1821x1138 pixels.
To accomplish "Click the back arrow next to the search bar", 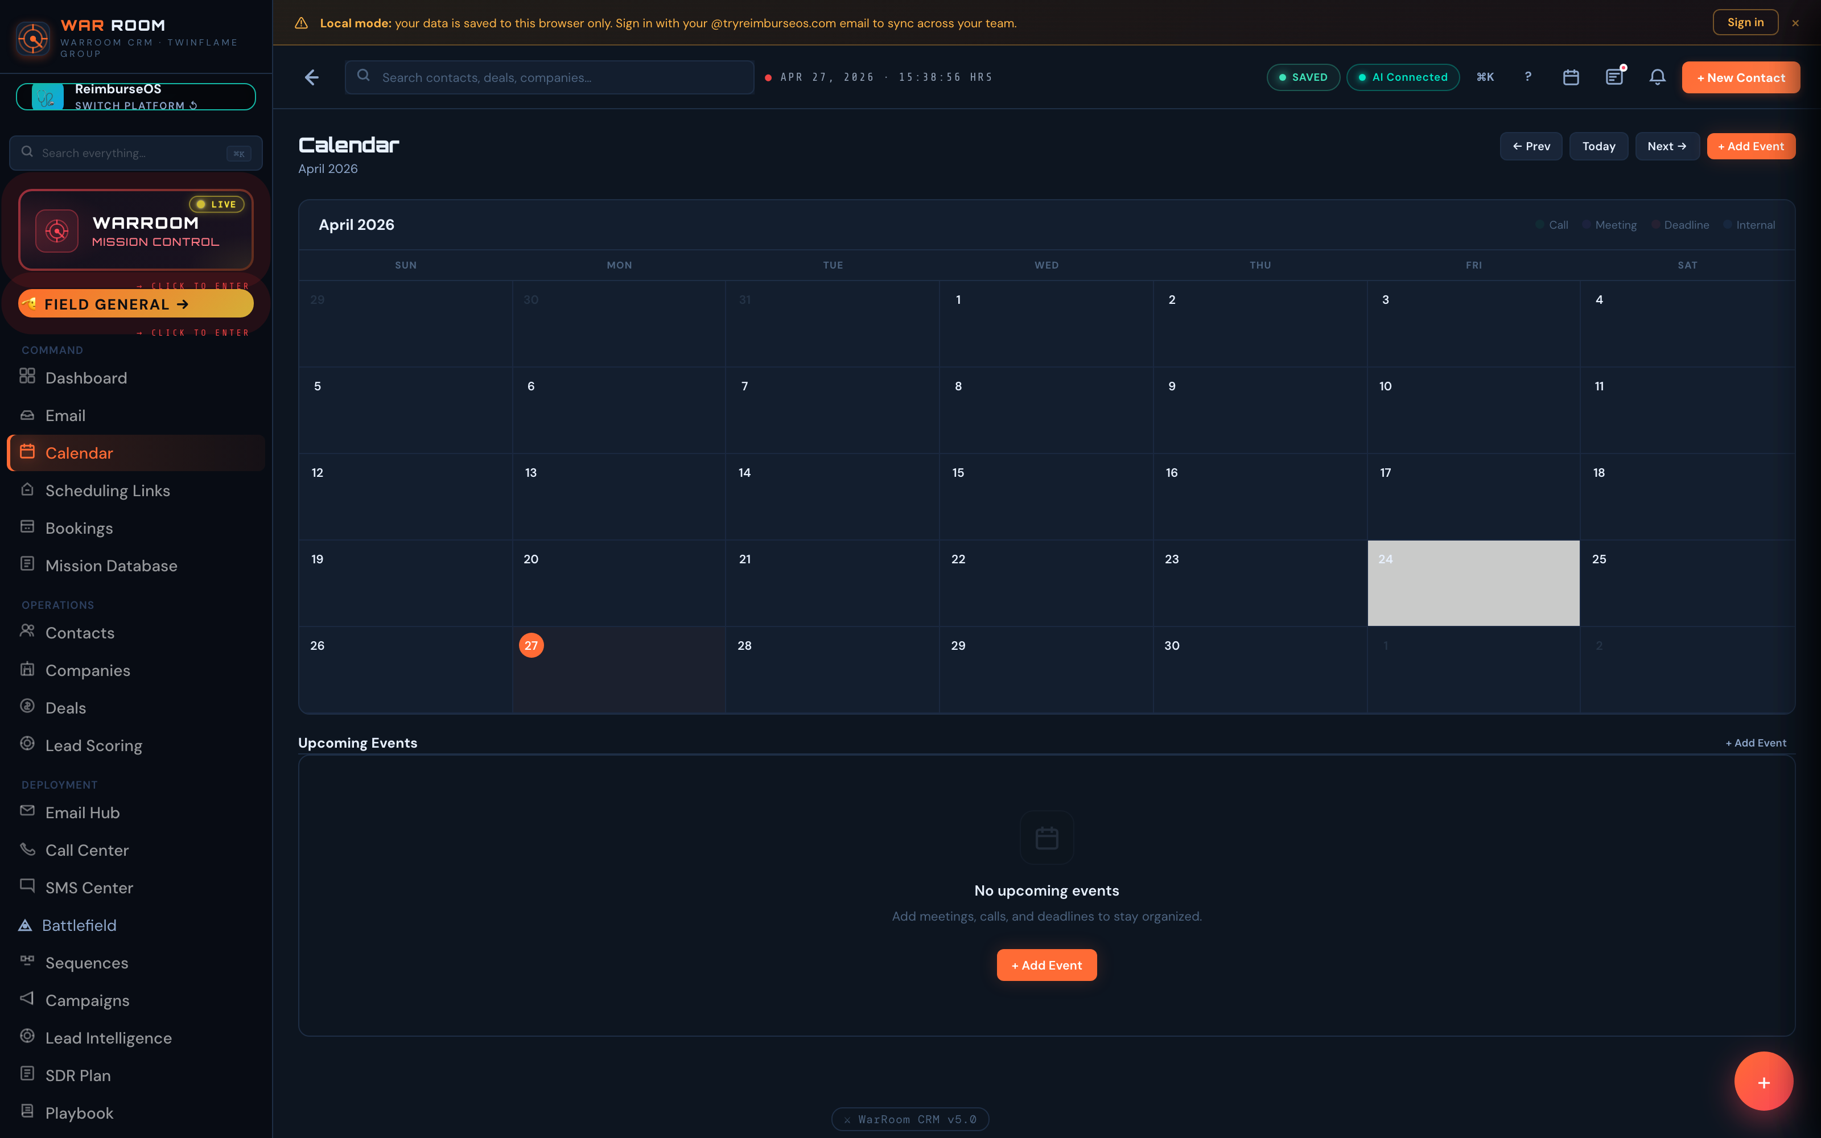I will [x=311, y=77].
